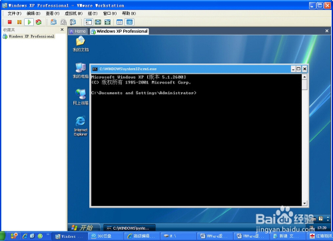
Task: Click the Reset virtual machine toolbar icon
Action: [39, 22]
